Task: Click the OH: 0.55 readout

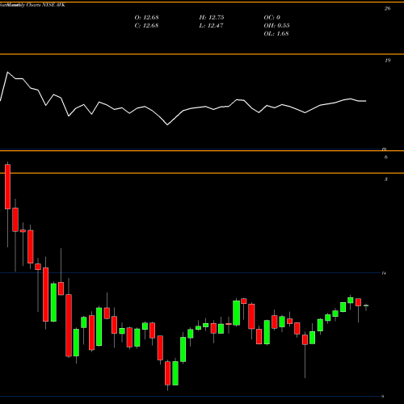Action: (276, 26)
